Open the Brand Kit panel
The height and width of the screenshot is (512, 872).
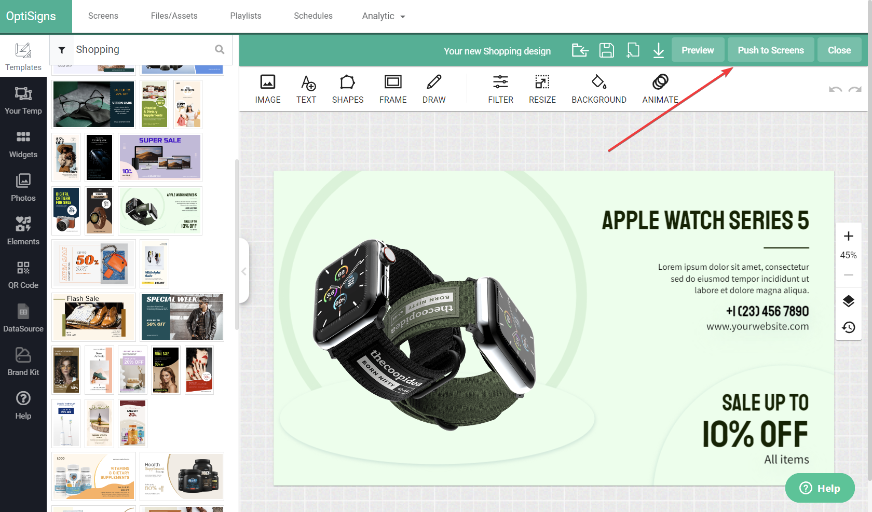tap(23, 362)
